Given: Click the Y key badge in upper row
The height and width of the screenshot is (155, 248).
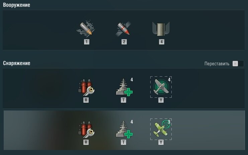Looking at the screenshot, I should pos(161,100).
